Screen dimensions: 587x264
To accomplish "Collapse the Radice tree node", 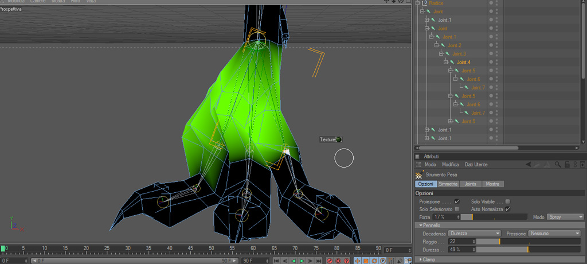I will (417, 3).
